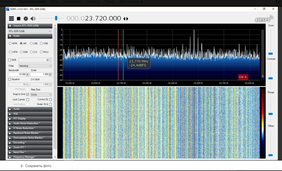This screenshot has height=171, width=282.
Task: Open the RTL-SDR (USB) source dropdown
Action: [x=30, y=31]
